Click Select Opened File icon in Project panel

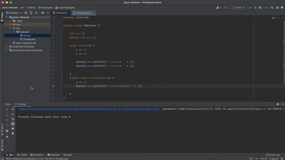pos(26,13)
